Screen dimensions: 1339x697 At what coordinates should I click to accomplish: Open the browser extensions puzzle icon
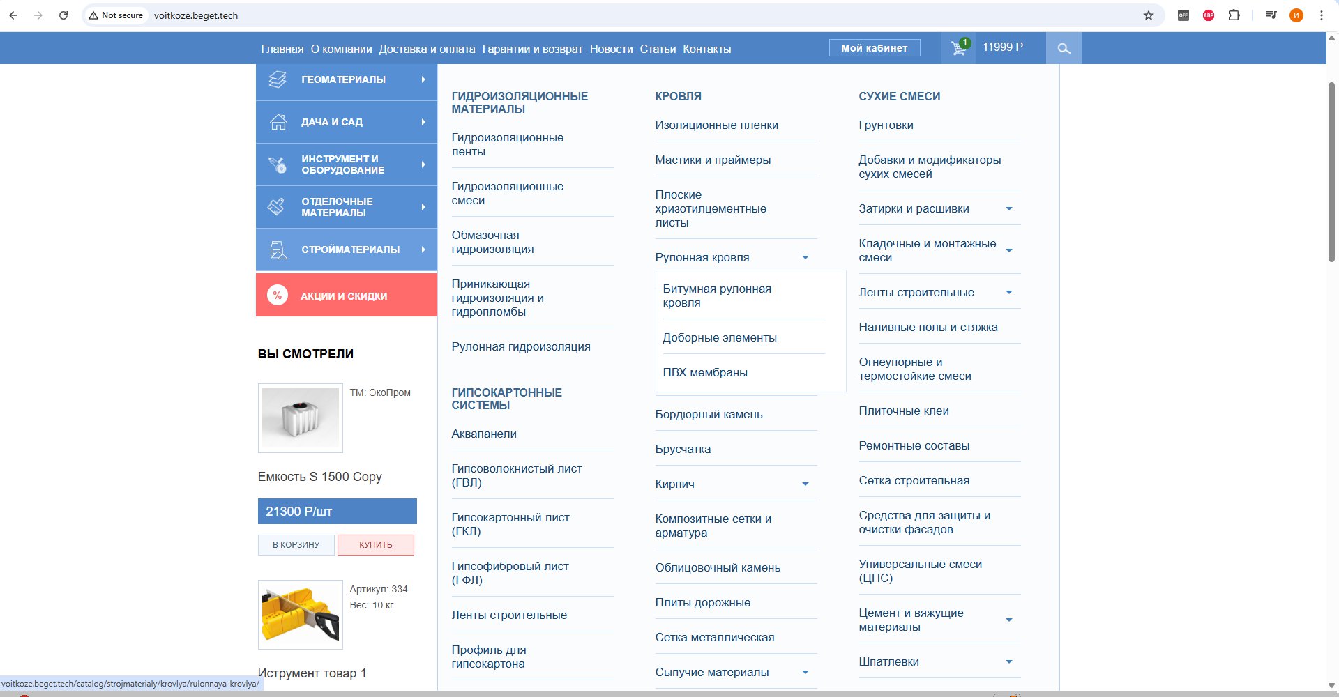[1234, 15]
